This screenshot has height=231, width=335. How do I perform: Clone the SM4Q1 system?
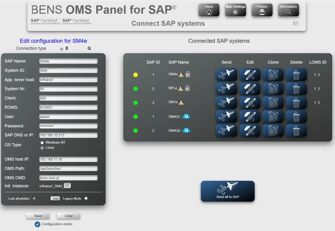tap(273, 117)
